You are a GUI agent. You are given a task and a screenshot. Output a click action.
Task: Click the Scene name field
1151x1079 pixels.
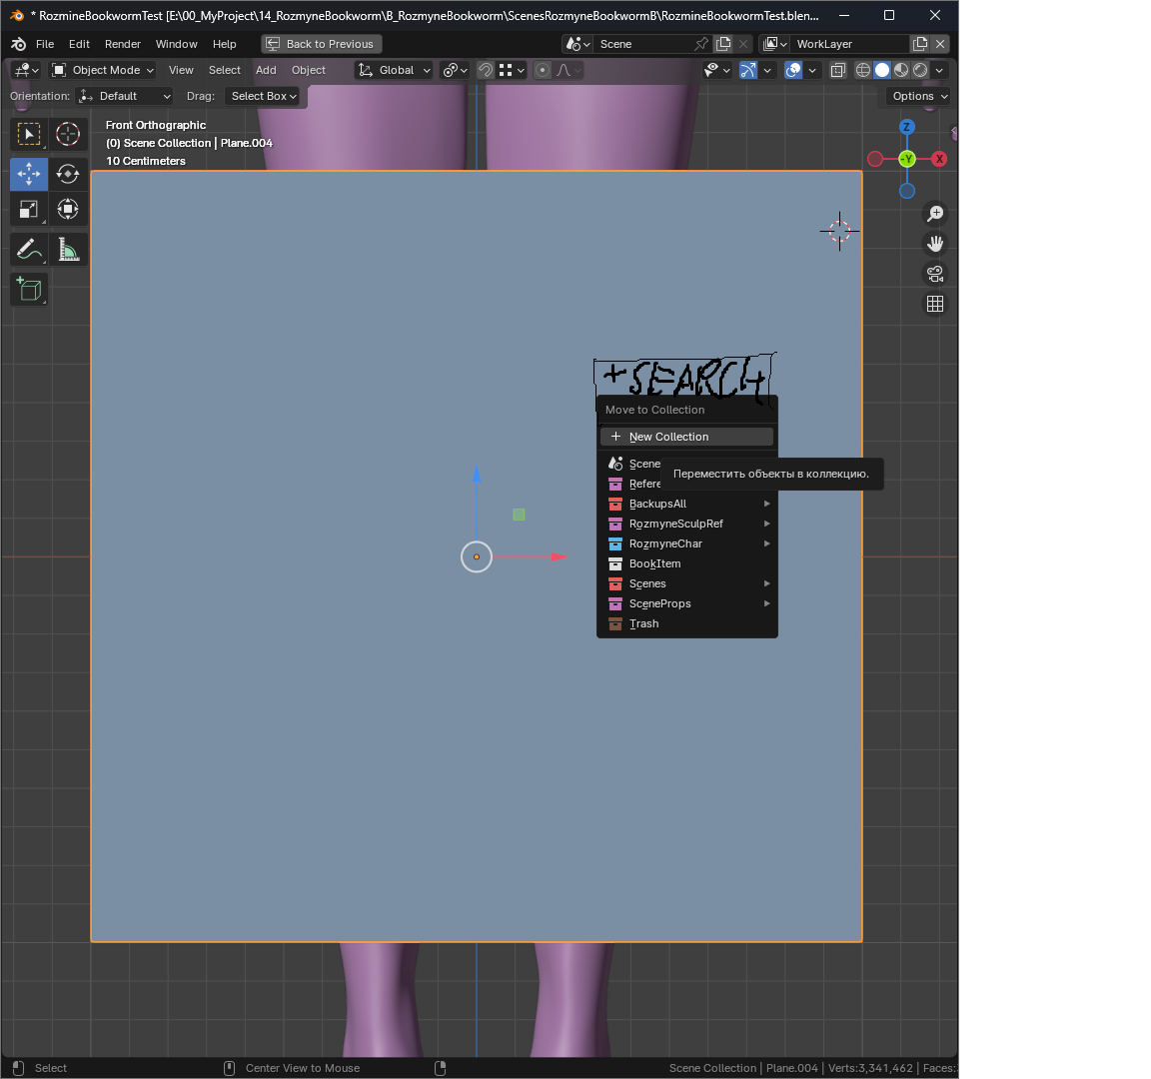(x=644, y=44)
